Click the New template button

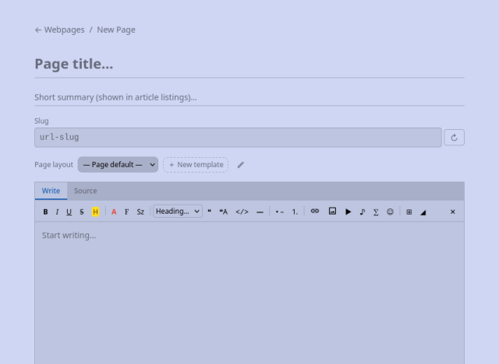pos(196,165)
